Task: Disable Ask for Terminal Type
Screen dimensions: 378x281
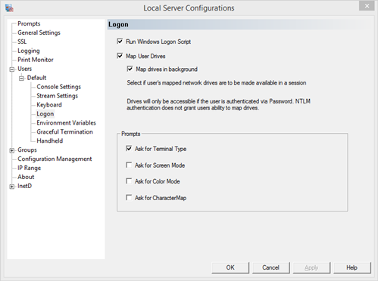Action: tap(129, 149)
